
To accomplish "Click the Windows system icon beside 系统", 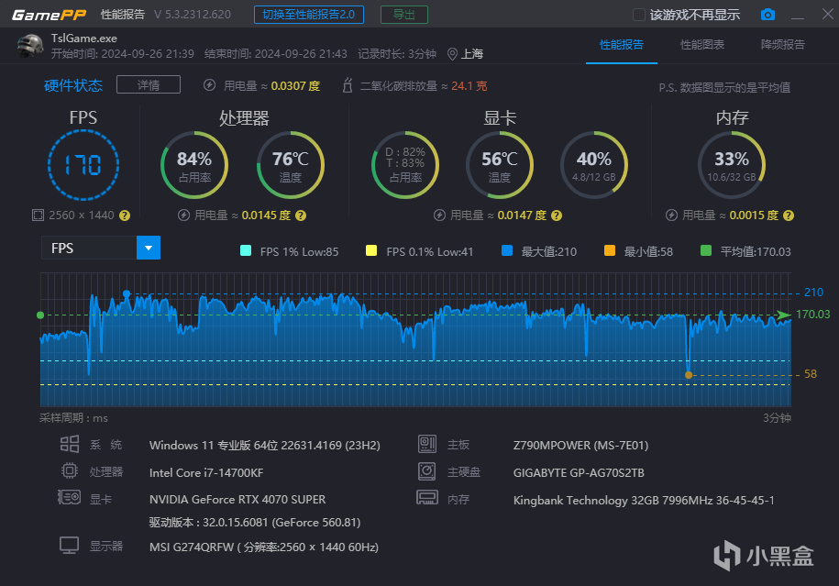I will 70,444.
